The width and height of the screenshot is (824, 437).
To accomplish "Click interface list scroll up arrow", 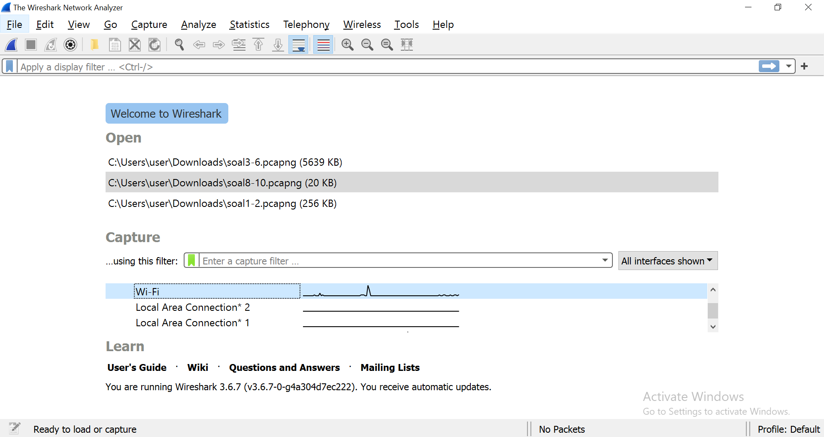I will [x=712, y=289].
